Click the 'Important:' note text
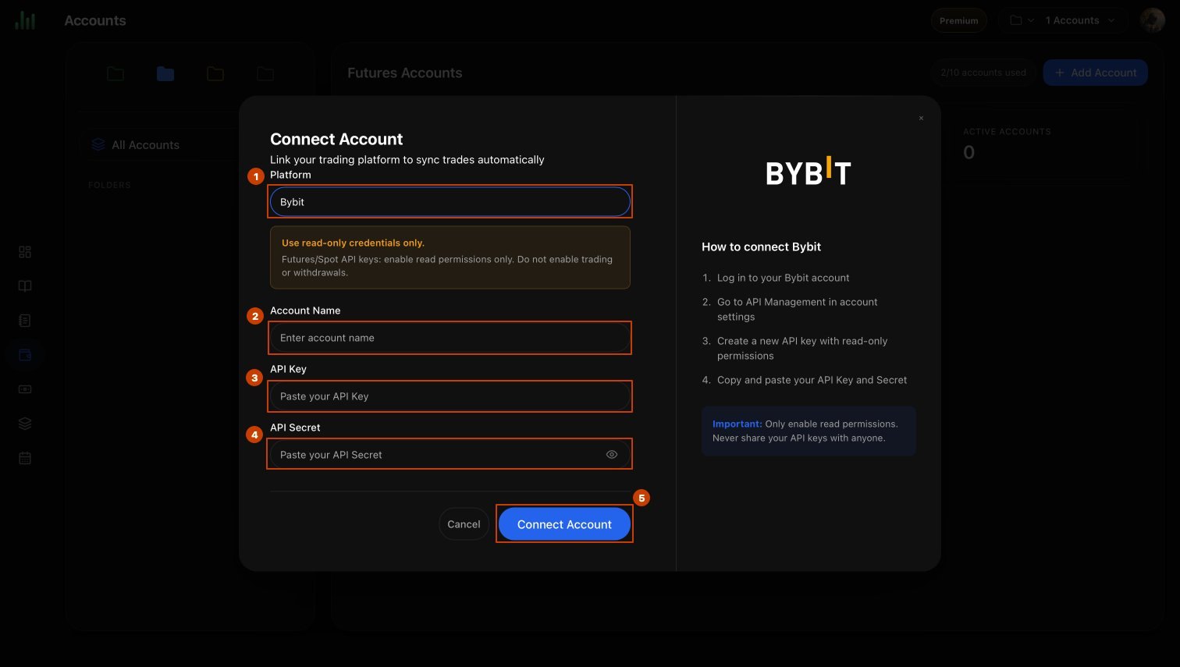Screen dimensions: 1180x667 pyautogui.click(x=737, y=424)
